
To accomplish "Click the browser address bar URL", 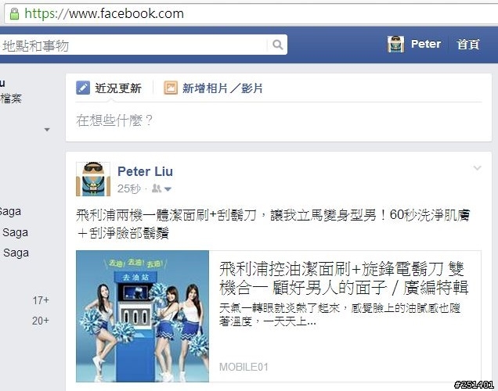I will click(x=104, y=13).
